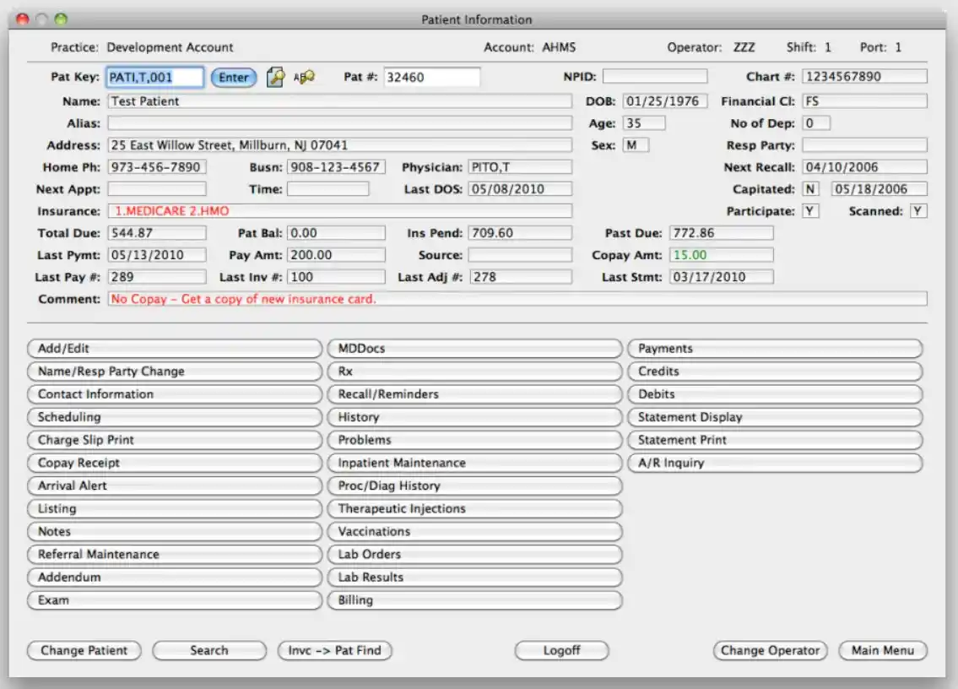Open the Rx screen

(x=473, y=371)
